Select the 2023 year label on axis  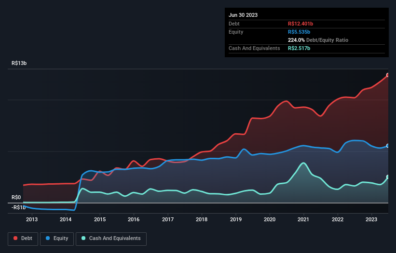click(371, 220)
